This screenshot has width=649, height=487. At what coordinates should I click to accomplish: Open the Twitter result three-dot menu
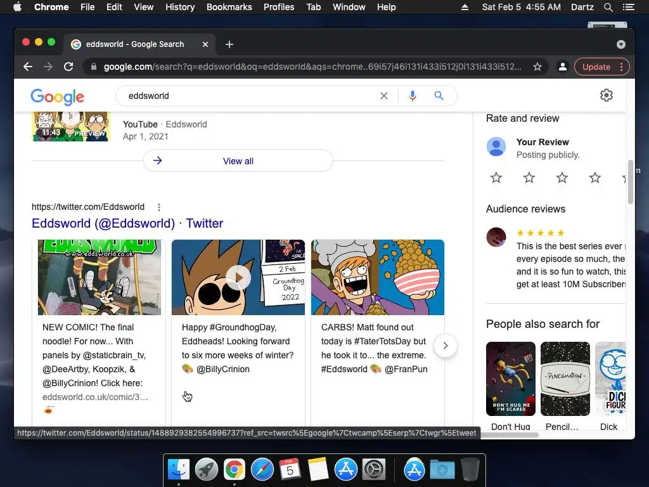(159, 207)
